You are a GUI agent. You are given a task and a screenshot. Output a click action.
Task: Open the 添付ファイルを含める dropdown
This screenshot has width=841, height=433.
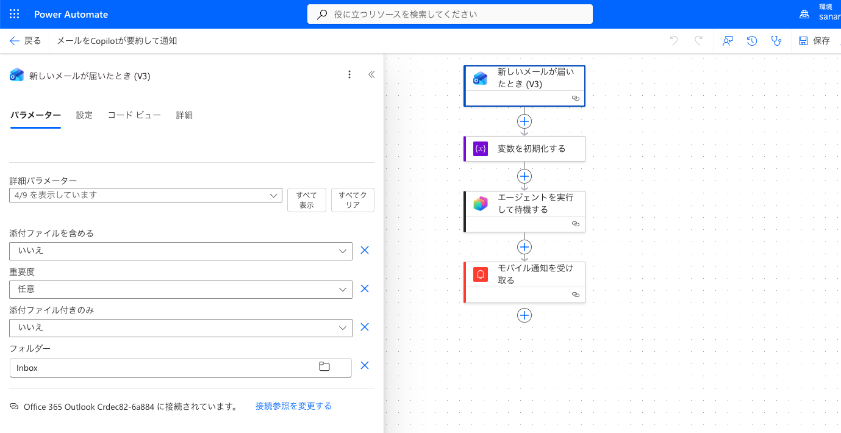181,251
